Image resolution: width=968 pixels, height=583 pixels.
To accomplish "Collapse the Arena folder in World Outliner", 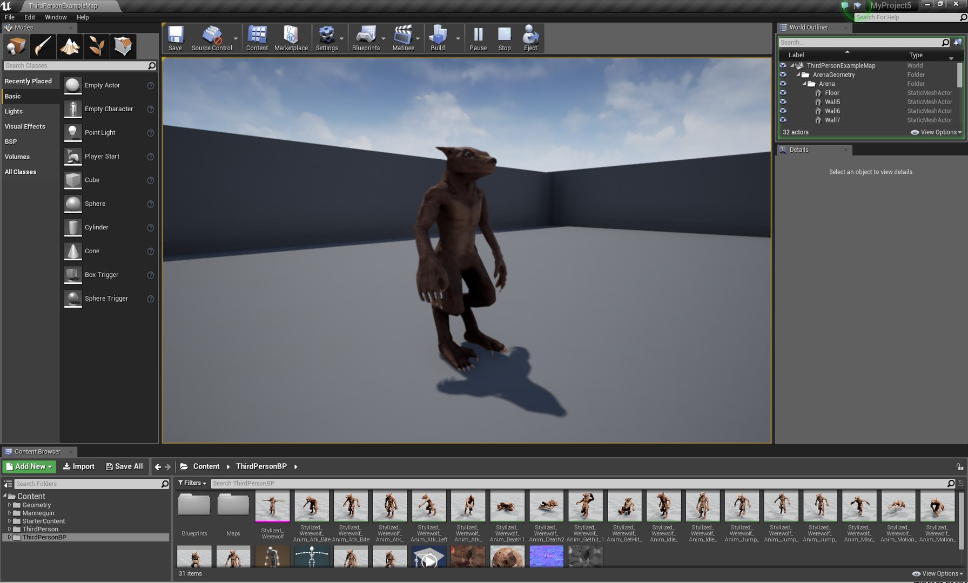I will (x=804, y=84).
